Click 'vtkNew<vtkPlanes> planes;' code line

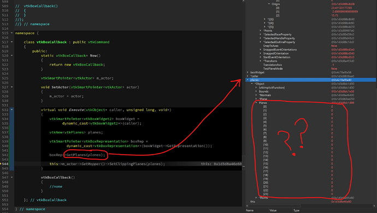coord(76,132)
